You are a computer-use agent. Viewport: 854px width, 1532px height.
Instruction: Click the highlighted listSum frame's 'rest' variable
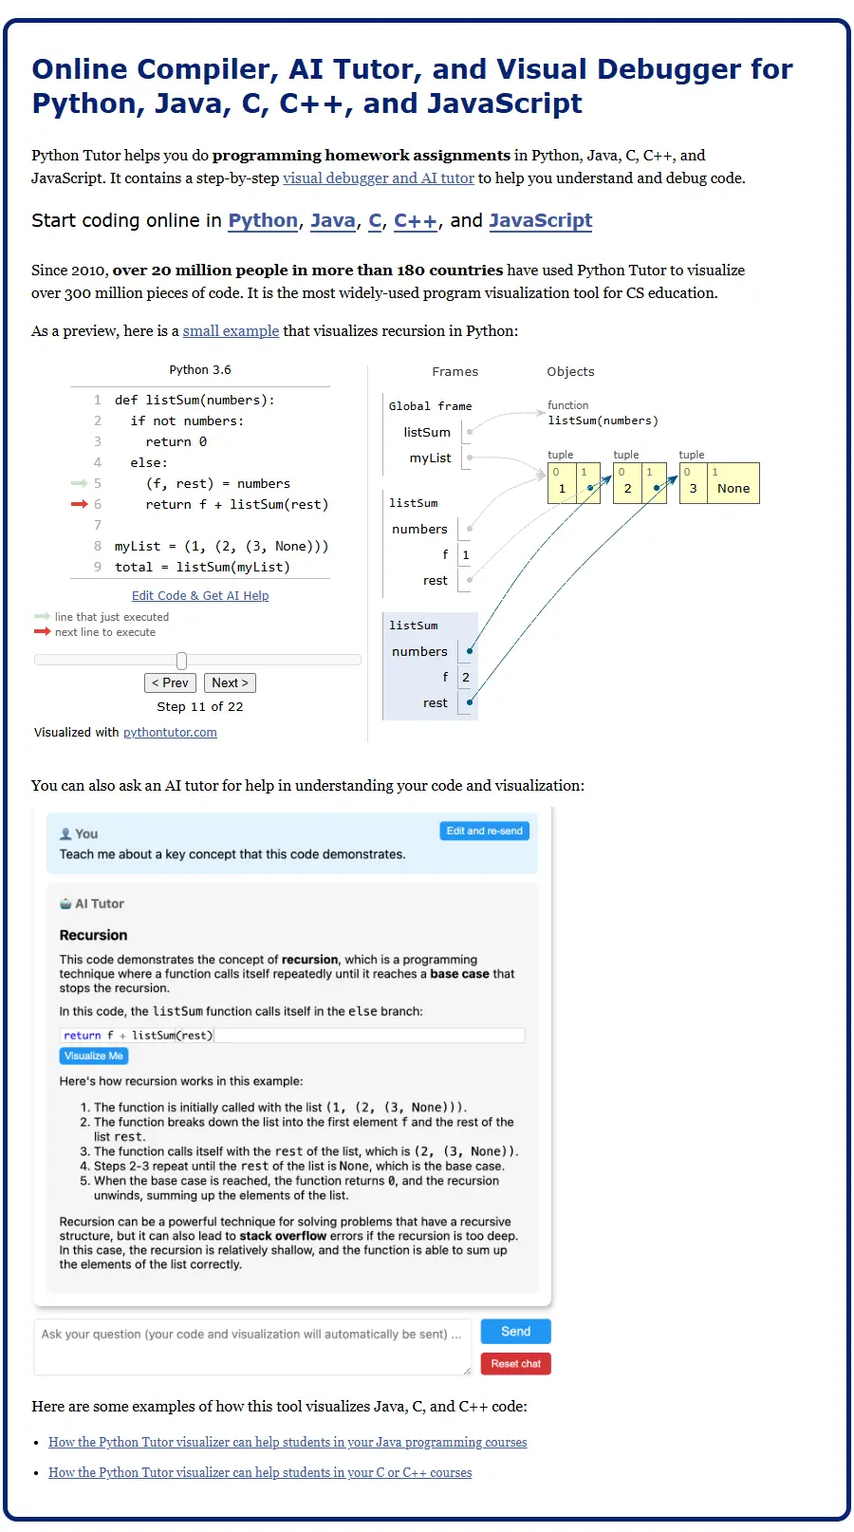click(436, 703)
